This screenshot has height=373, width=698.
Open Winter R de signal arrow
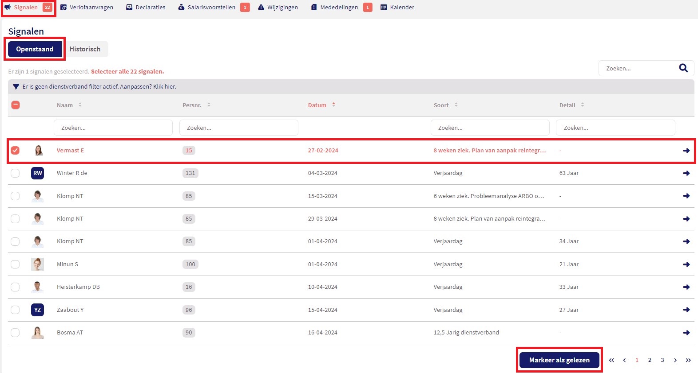pyautogui.click(x=686, y=173)
